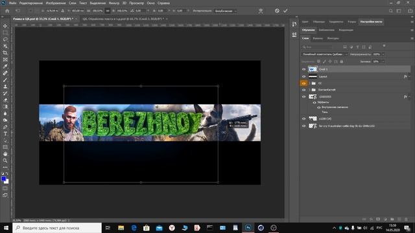This screenshot has height=233, width=415.
Task: Select the Crop tool
Action: [x=5, y=53]
